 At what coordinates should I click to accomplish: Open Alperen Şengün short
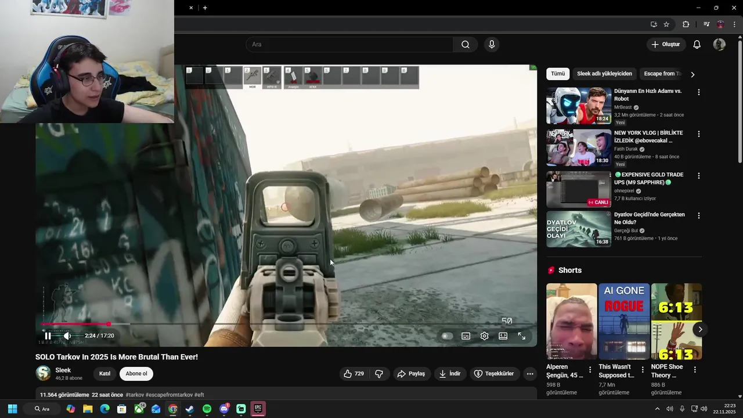click(x=572, y=321)
